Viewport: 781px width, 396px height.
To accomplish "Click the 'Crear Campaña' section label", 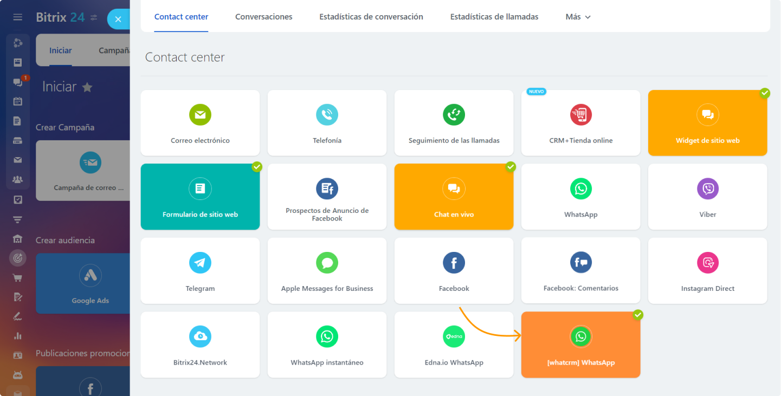I will coord(65,127).
